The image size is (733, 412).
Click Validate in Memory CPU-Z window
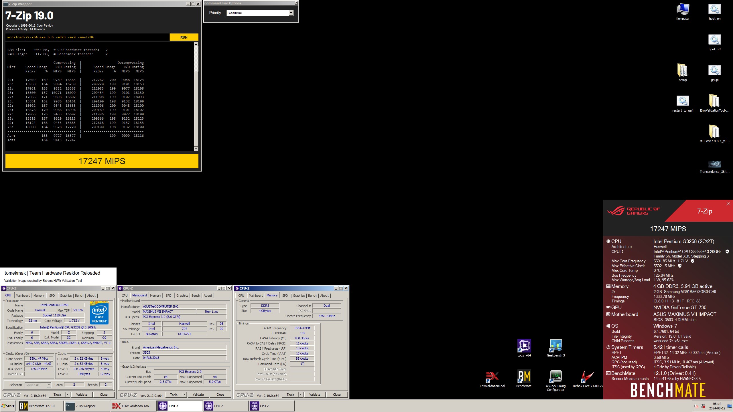point(315,395)
